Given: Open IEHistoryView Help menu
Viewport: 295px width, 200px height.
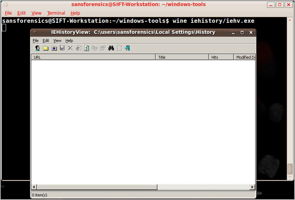Looking at the screenshot, I should (x=69, y=41).
